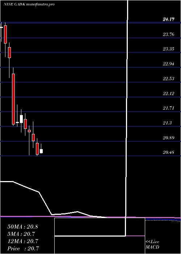Click the 50MA : 20.8 indicator value
The height and width of the screenshot is (254, 181).
[x=22, y=227]
